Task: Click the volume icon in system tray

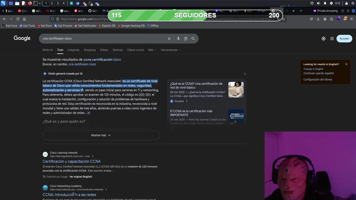Action: click(318, 3)
